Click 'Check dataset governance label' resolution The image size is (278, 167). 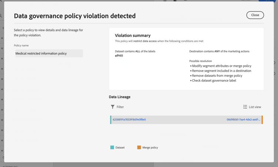[x=214, y=80]
